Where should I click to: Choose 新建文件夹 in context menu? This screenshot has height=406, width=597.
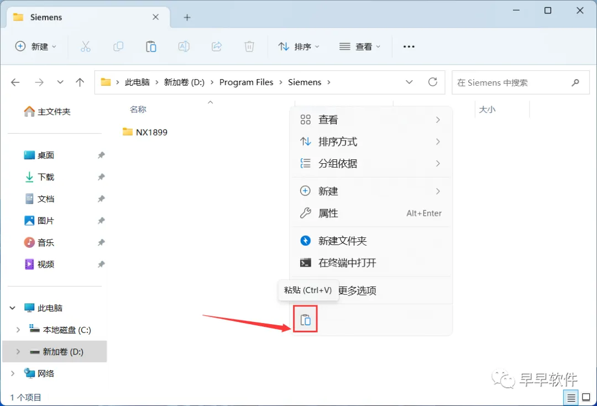pyautogui.click(x=370, y=240)
